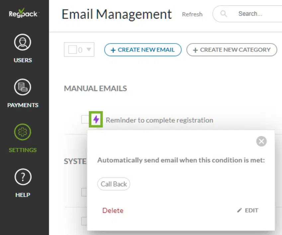
Task: Click the Refresh link
Action: (192, 14)
